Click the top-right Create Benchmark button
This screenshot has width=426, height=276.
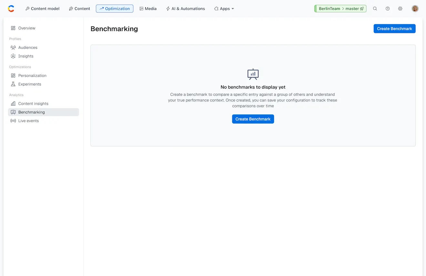[394, 28]
